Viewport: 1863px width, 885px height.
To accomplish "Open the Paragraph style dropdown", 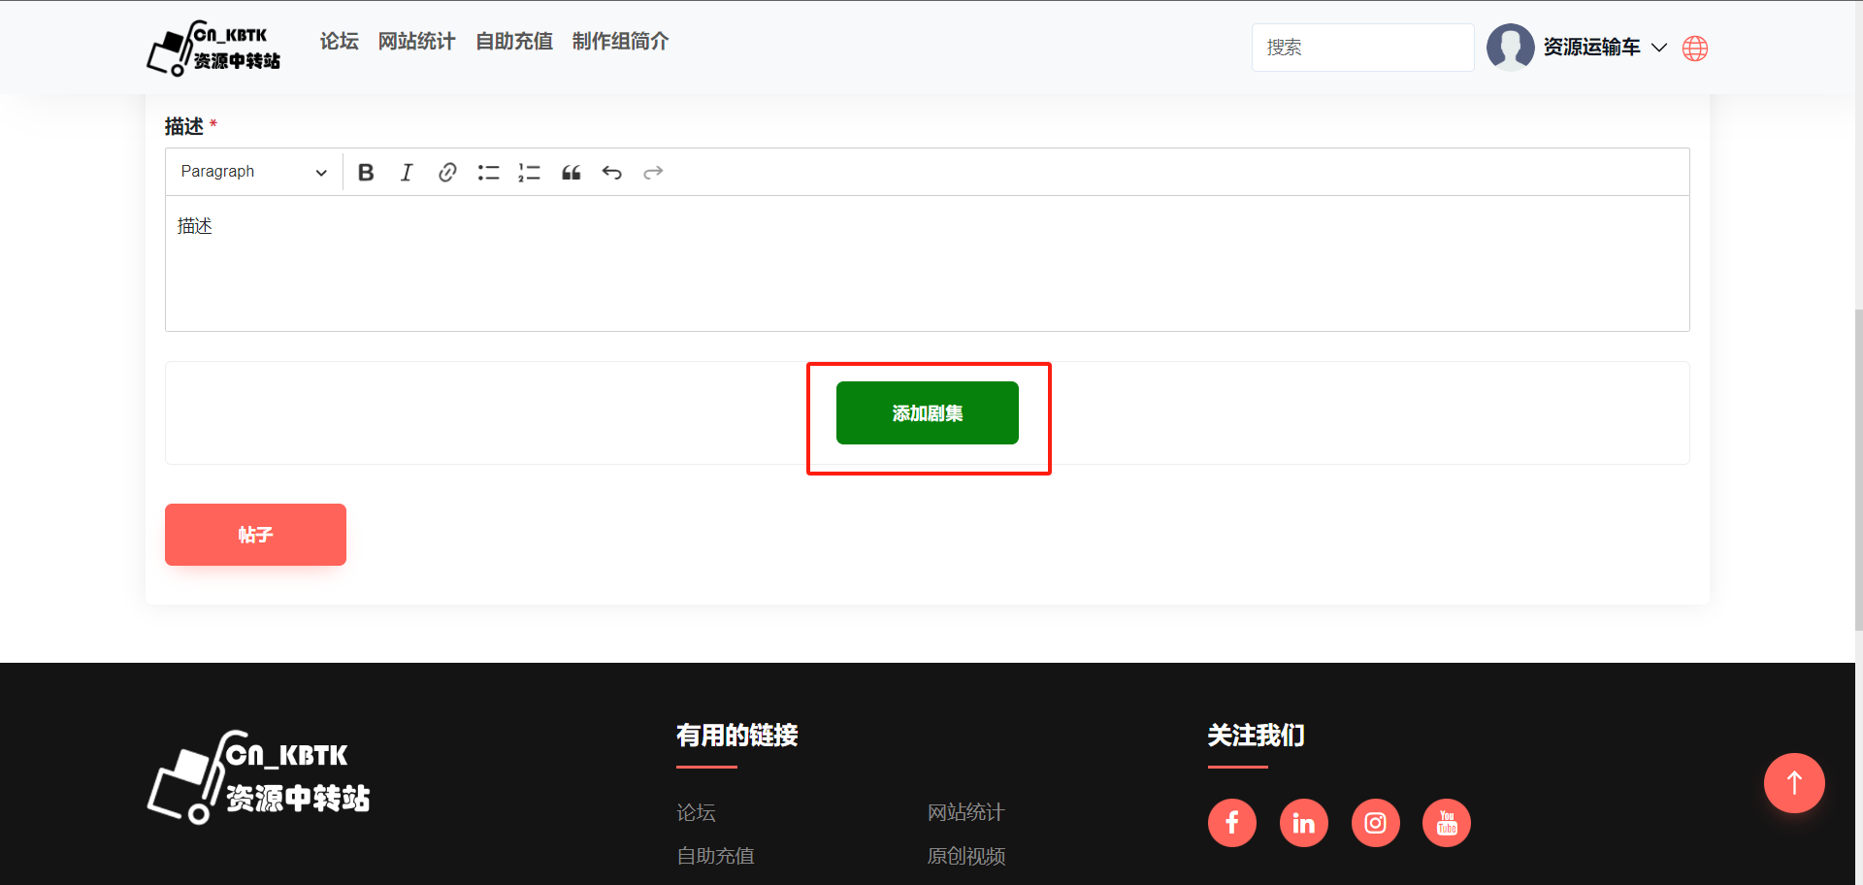I will point(253,172).
